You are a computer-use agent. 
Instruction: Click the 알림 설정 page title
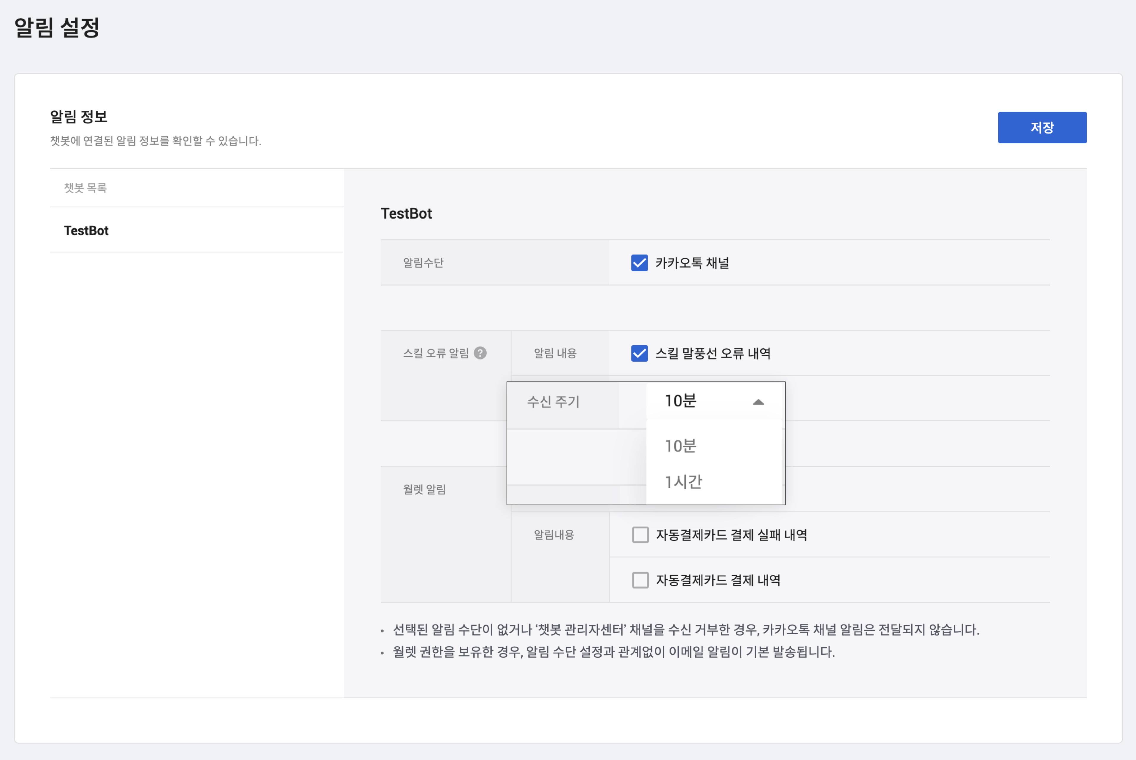pyautogui.click(x=57, y=28)
